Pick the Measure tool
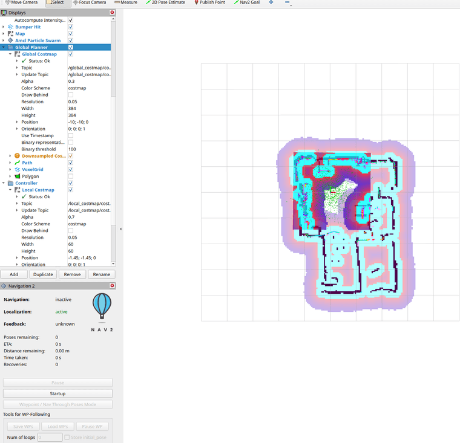Viewport: 460px width, 443px height. [125, 2]
